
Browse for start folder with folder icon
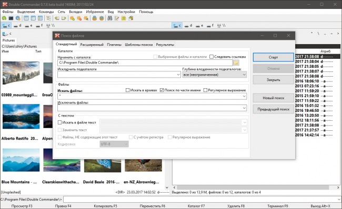point(236,62)
